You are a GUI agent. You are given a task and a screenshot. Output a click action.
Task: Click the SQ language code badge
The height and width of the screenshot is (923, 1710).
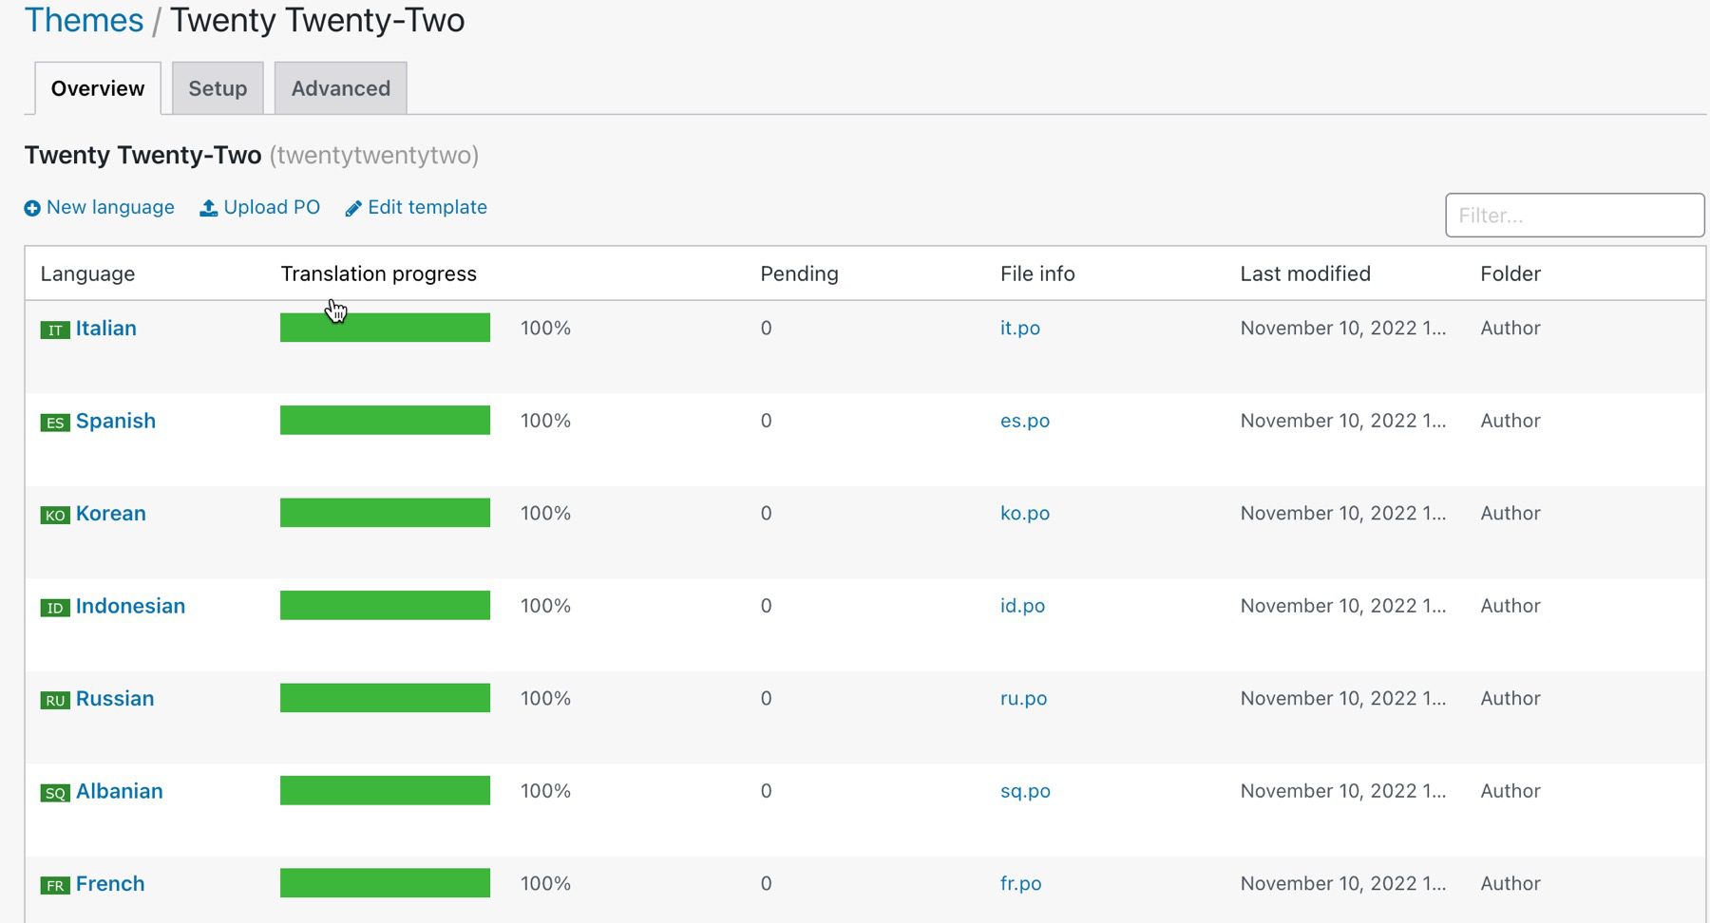(55, 793)
